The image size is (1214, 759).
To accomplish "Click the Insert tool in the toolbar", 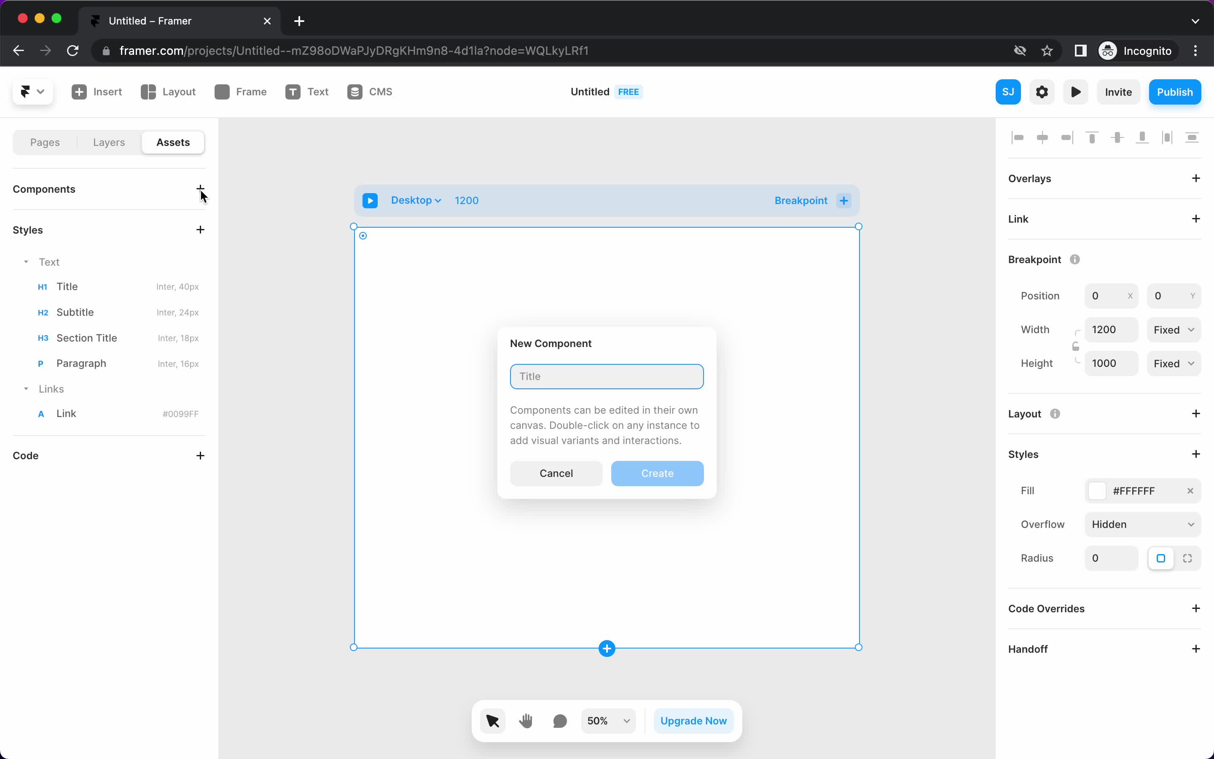I will pyautogui.click(x=96, y=92).
